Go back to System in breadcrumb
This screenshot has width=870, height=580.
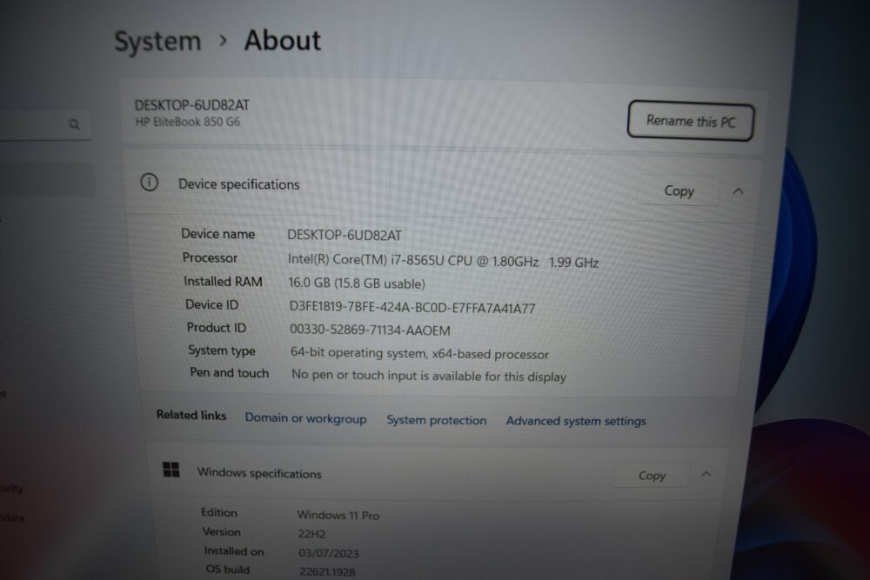click(157, 42)
